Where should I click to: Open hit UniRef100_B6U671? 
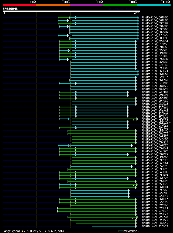[x=155, y=71]
